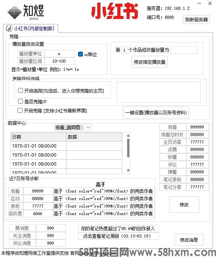This screenshot has width=216, height=257.
Task: Click 赞消息 value 999
Action: coord(51,228)
